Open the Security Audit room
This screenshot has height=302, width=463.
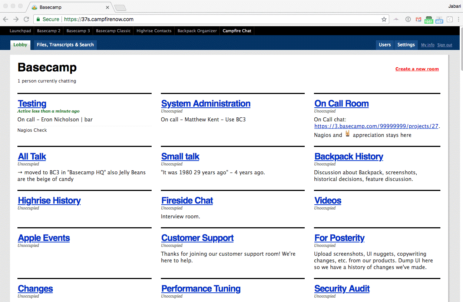click(342, 289)
